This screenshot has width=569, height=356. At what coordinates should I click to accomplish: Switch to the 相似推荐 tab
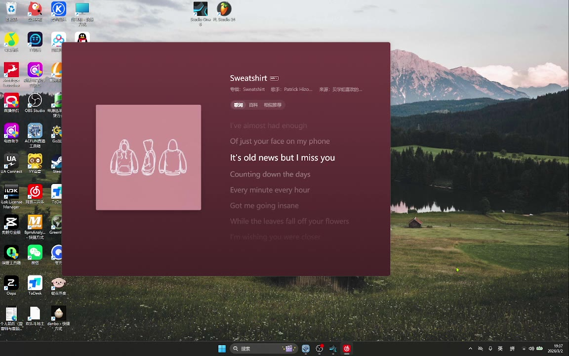272,105
